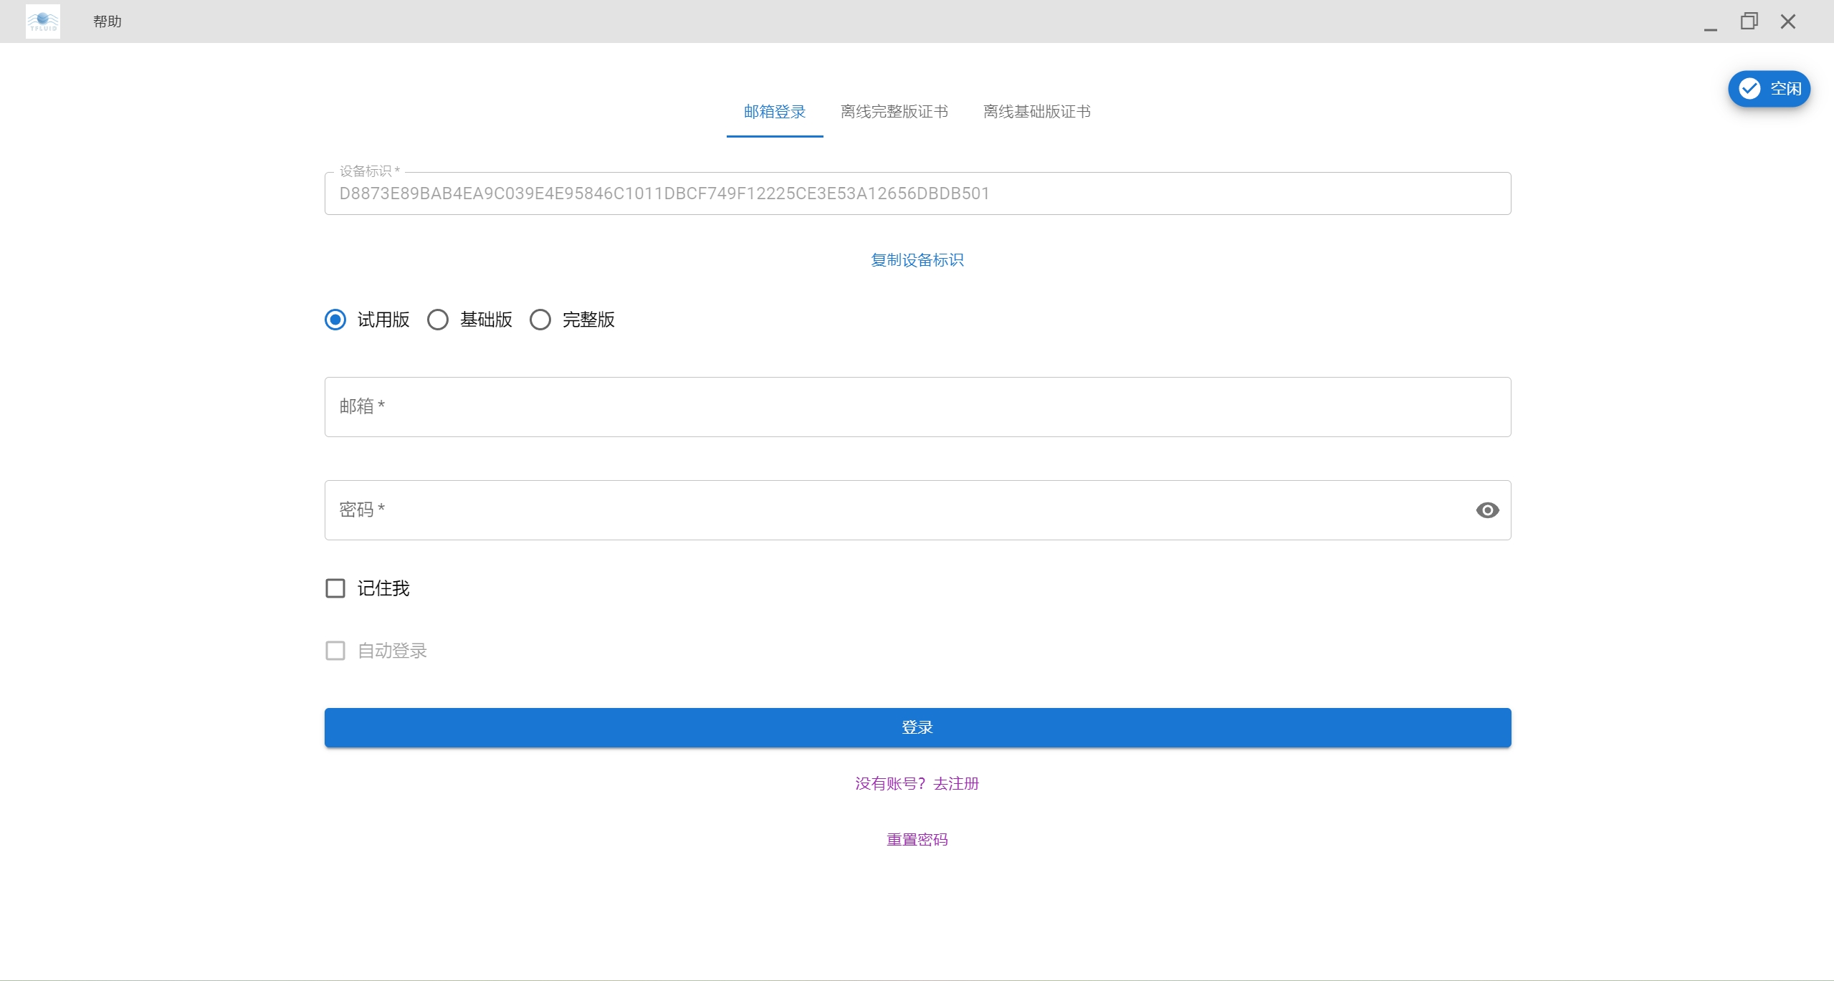Switch to the 邮箱登录 tab

[775, 112]
